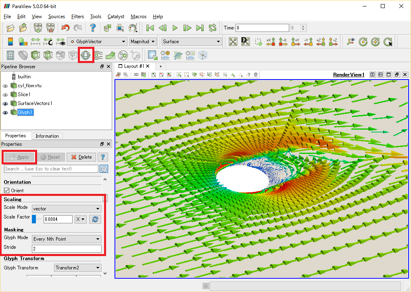Open the Calculator filter
This screenshot has width=411, height=292.
point(10,55)
